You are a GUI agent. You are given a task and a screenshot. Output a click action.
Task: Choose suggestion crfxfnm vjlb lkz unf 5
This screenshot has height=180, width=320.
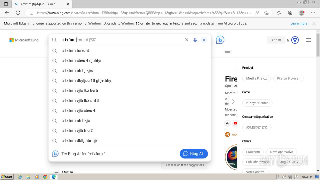pos(130,100)
